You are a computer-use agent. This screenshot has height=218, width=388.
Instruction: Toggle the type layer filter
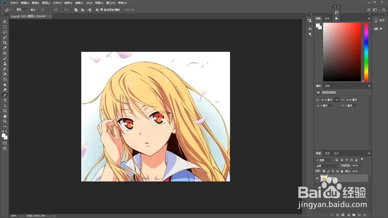point(346,160)
